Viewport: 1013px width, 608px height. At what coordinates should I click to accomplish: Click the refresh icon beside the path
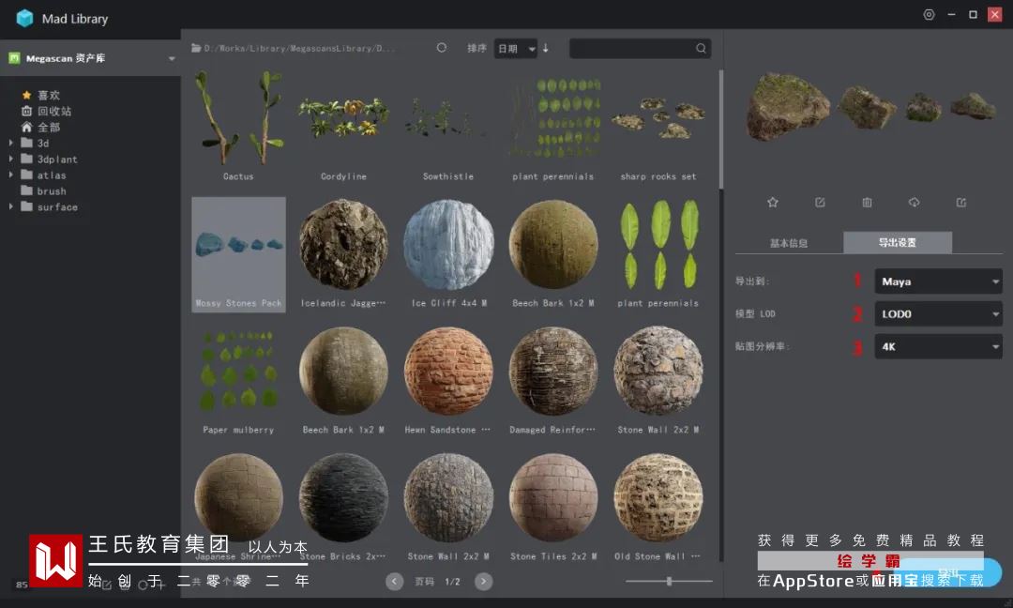pos(442,48)
